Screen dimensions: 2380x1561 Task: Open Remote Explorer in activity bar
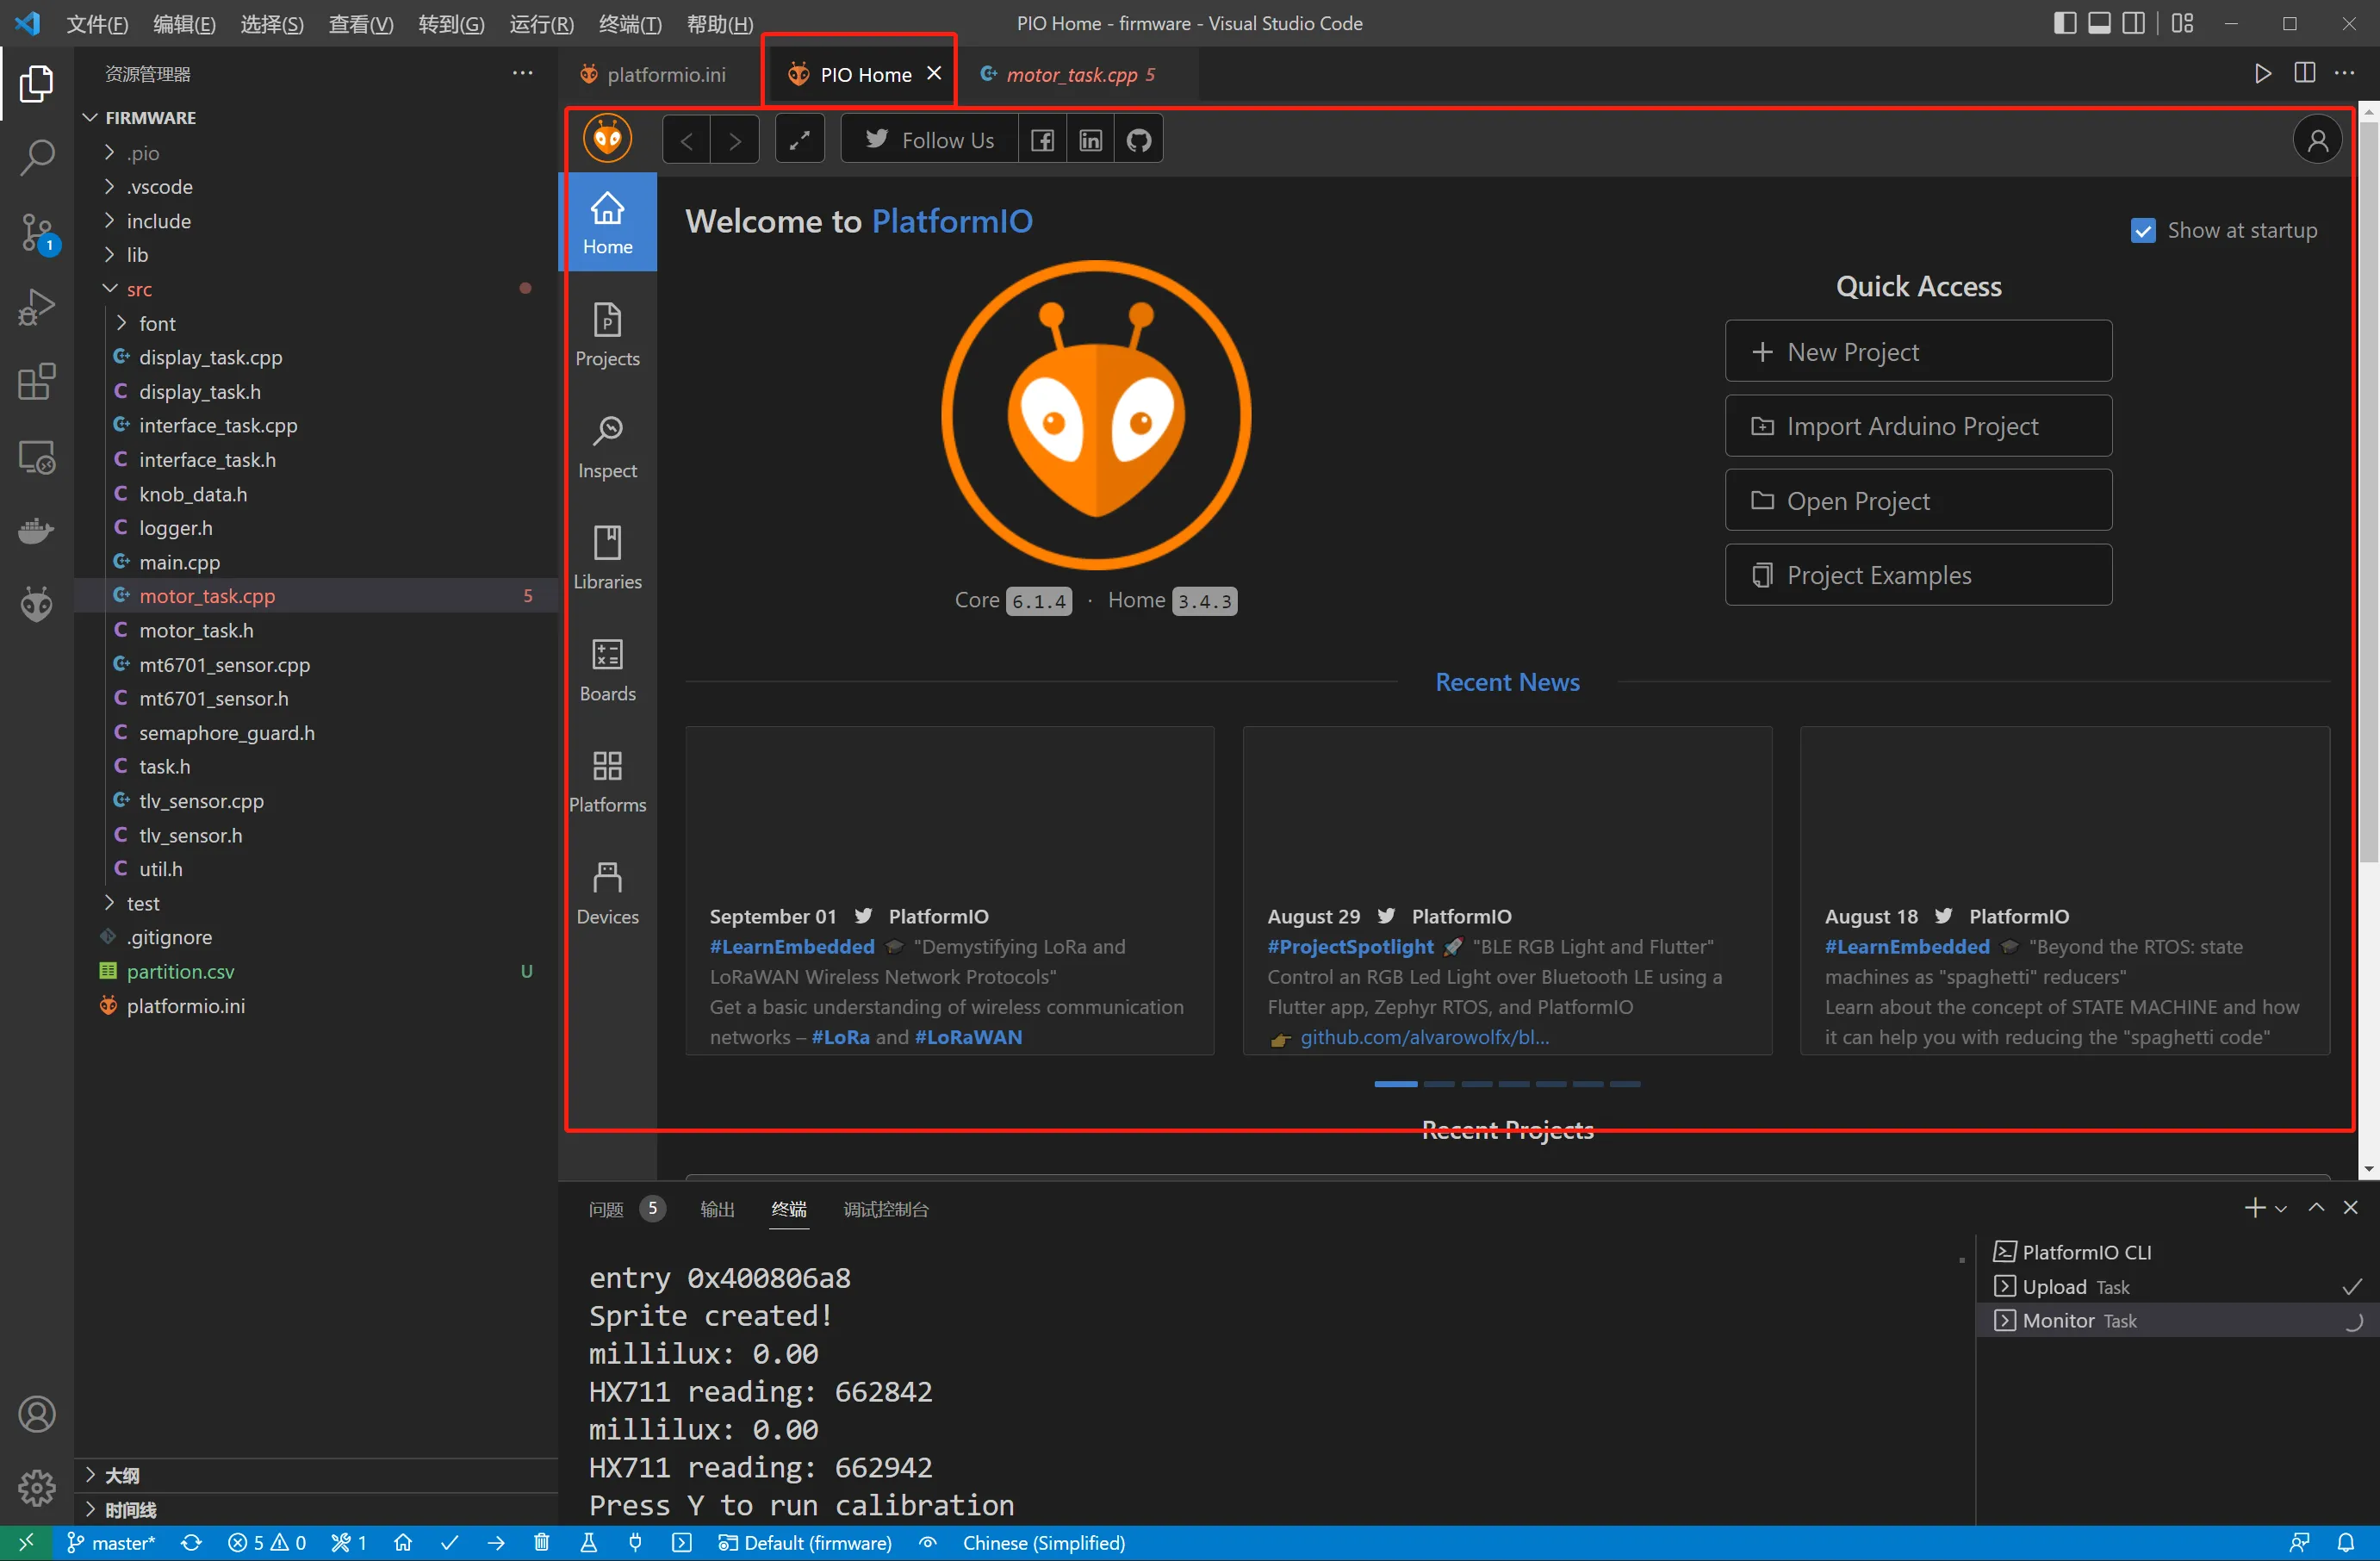(37, 457)
